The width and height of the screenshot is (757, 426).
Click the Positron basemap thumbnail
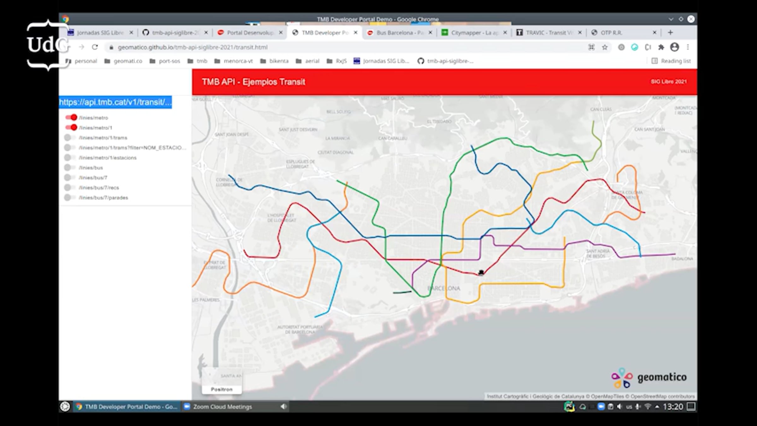[x=222, y=380]
